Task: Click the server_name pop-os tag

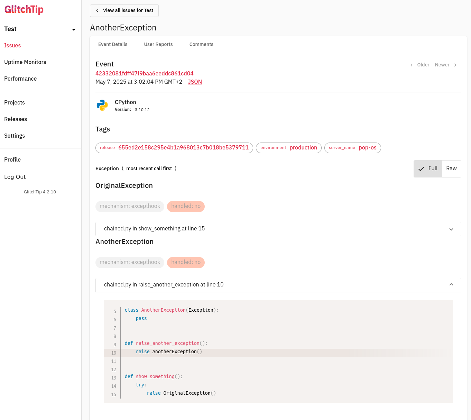Action: [353, 148]
